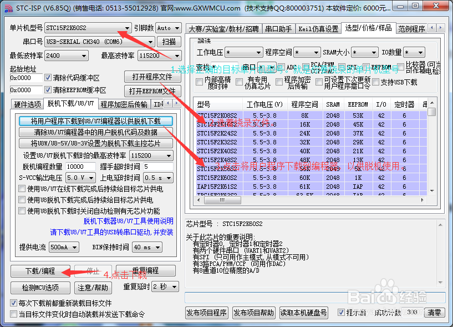This screenshot has width=453, height=327.
Task: Enable 使用U8脱机下载时关闭自动检测有无芯片功能
Action: tap(22, 210)
